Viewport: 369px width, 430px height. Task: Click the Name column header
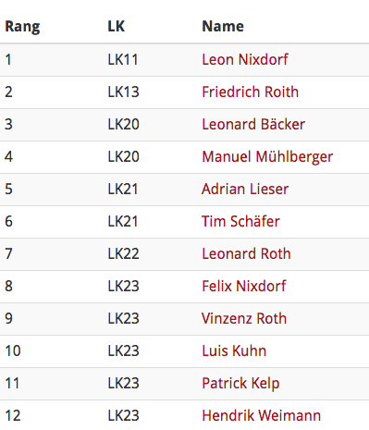click(223, 26)
